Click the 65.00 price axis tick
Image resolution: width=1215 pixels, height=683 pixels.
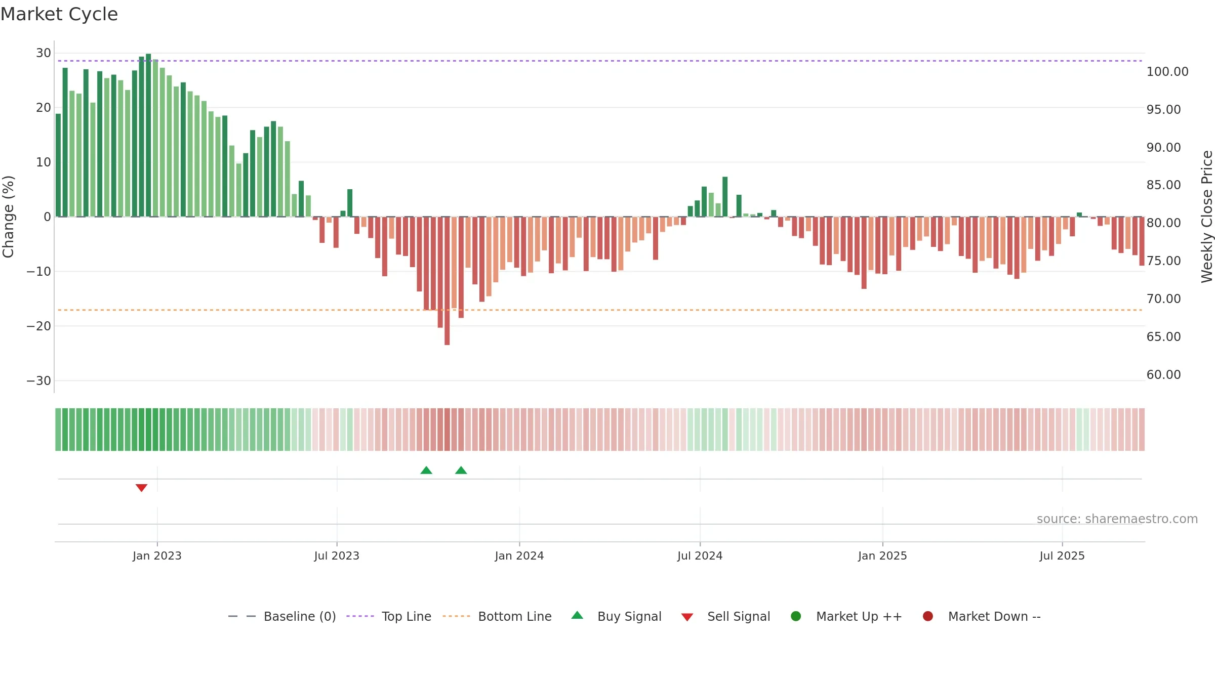(x=1164, y=336)
